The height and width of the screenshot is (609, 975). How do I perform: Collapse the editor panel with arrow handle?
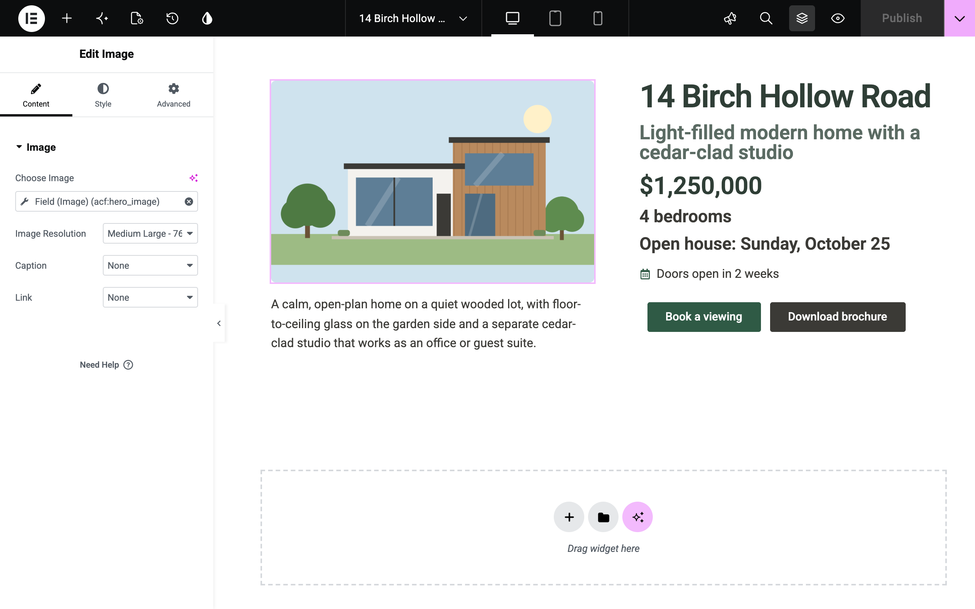tap(219, 323)
